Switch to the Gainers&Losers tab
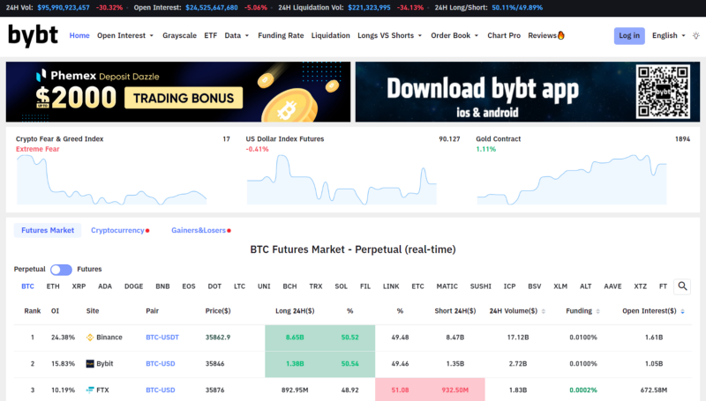The width and height of the screenshot is (706, 401). tap(201, 230)
